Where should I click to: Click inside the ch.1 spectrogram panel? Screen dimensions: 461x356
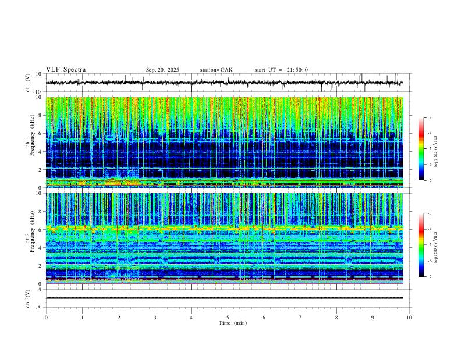click(224, 142)
